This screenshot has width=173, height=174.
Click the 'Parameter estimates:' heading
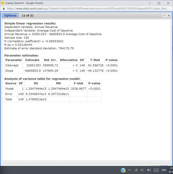(x=21, y=55)
